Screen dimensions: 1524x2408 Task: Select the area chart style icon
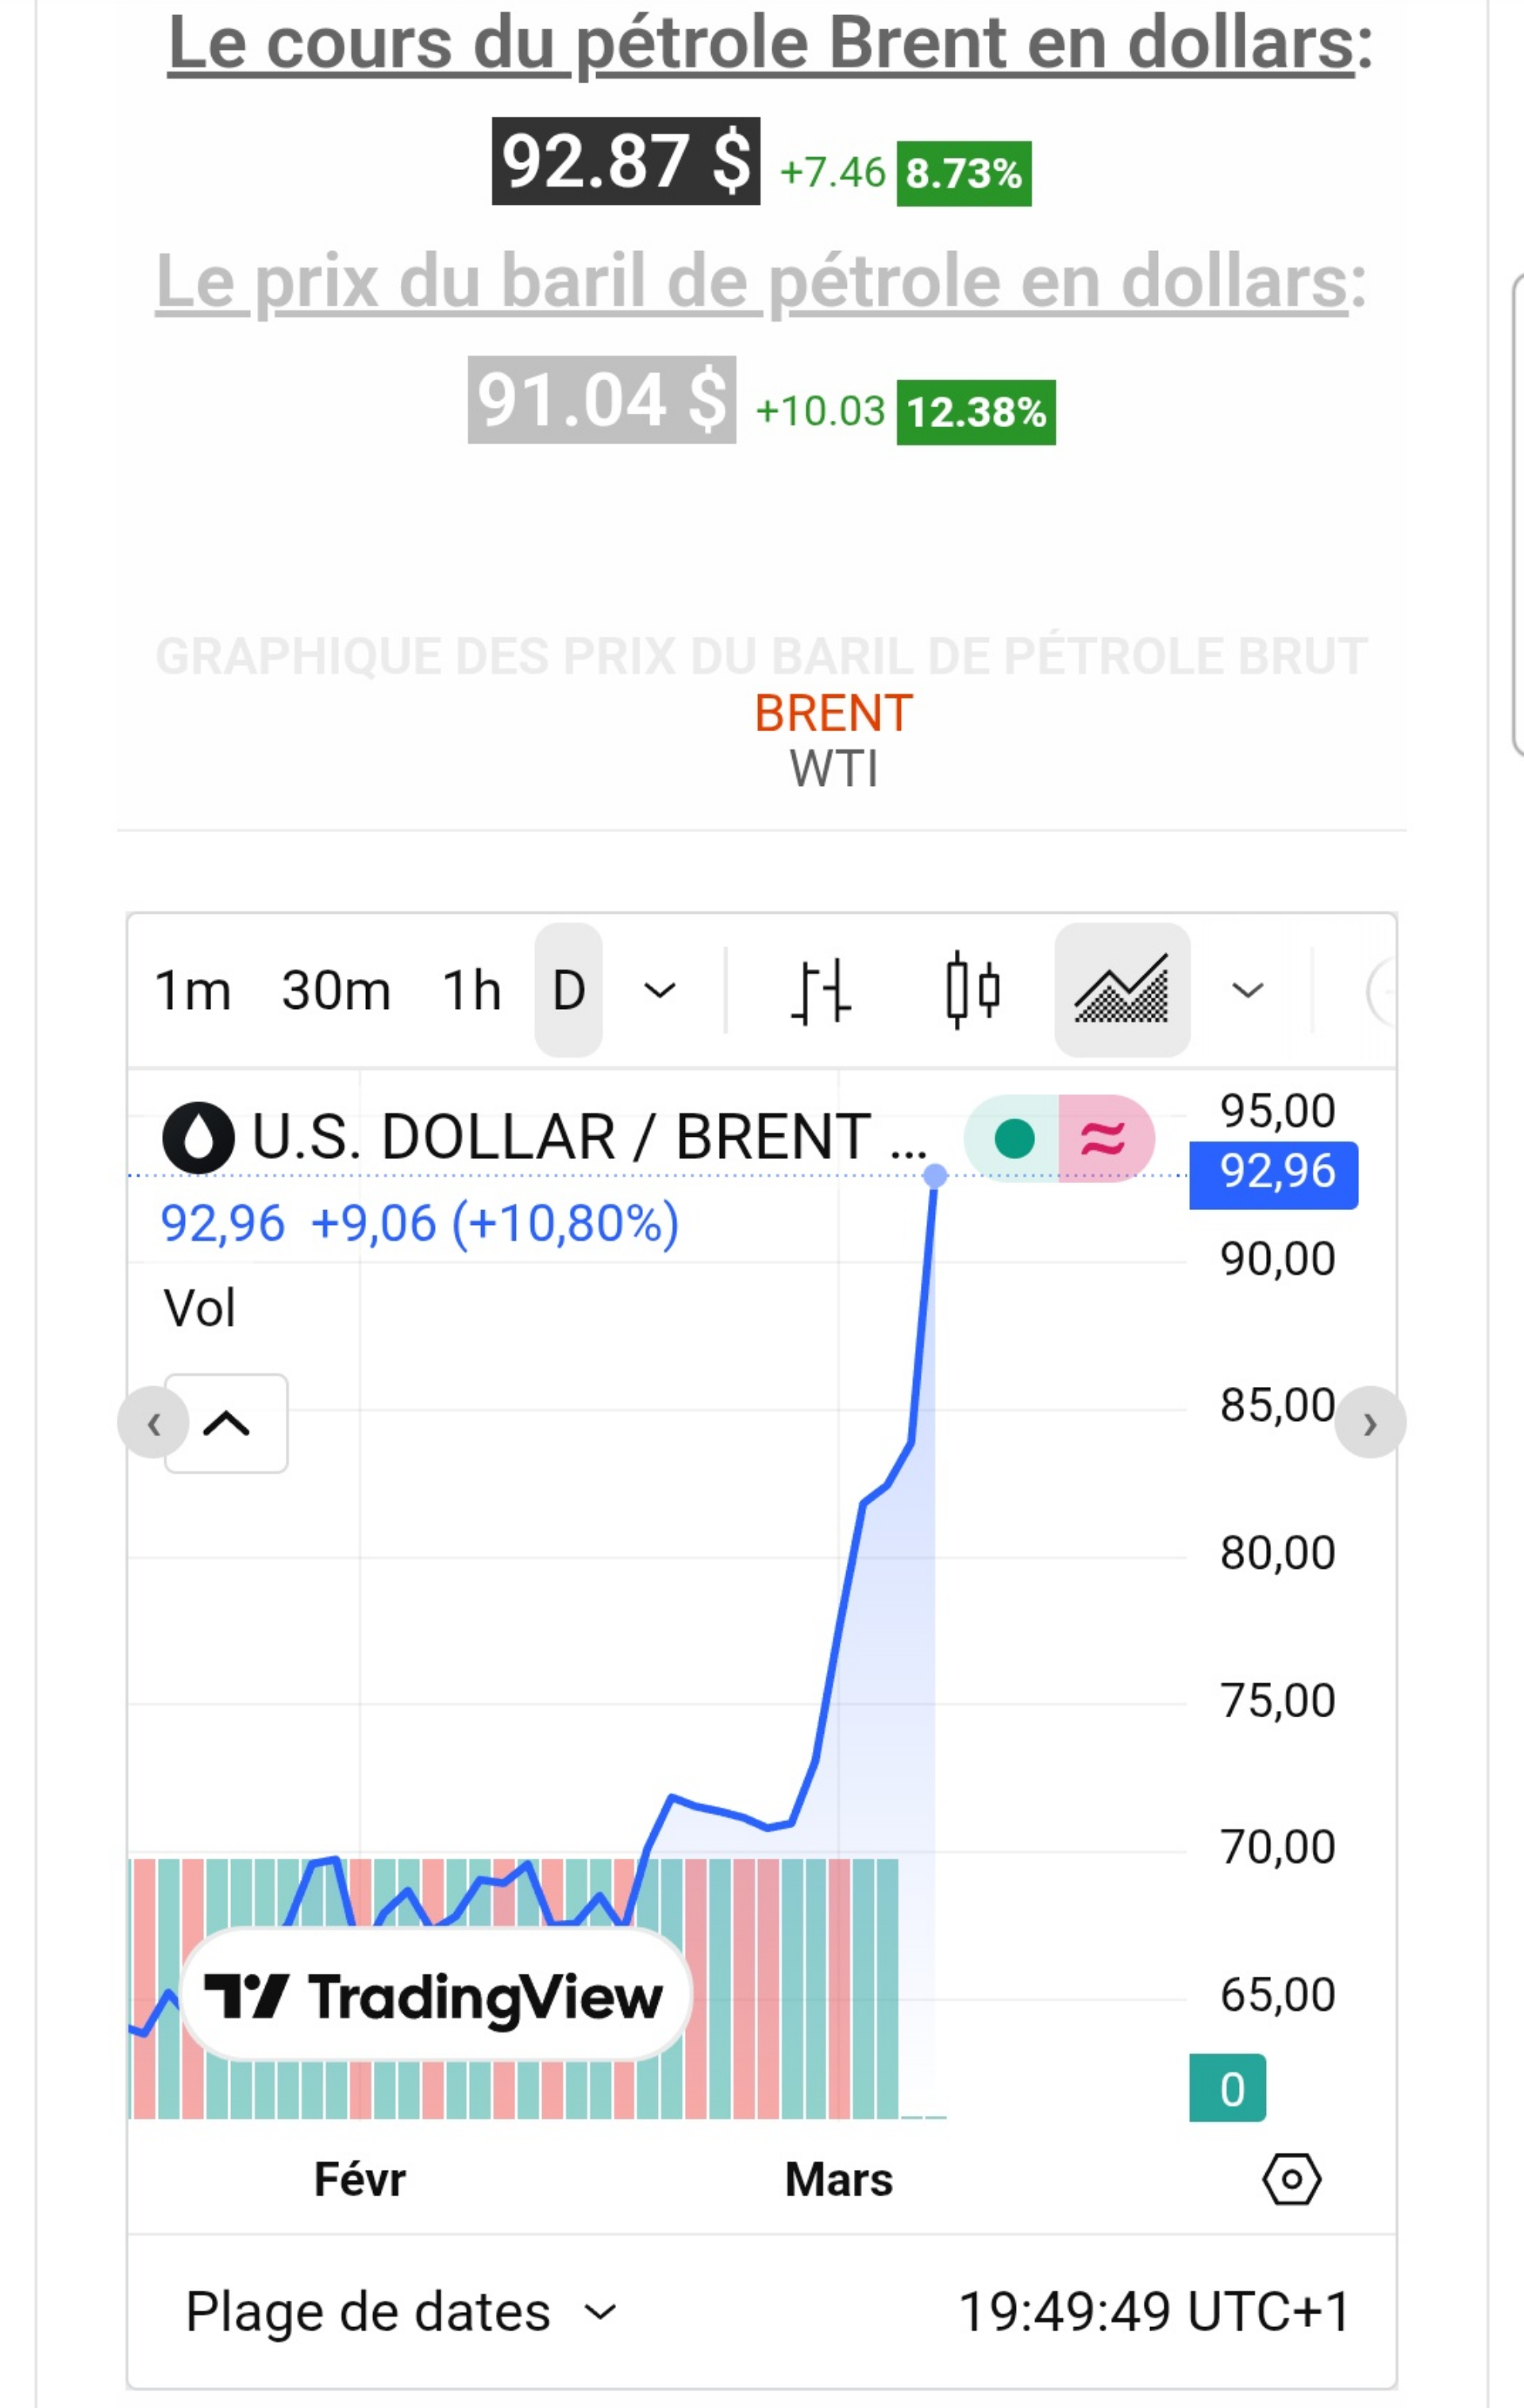coord(1121,991)
